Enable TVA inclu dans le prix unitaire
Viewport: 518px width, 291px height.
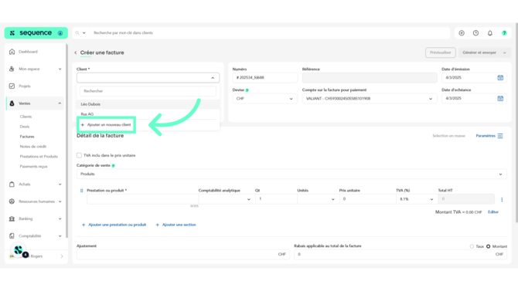point(79,155)
